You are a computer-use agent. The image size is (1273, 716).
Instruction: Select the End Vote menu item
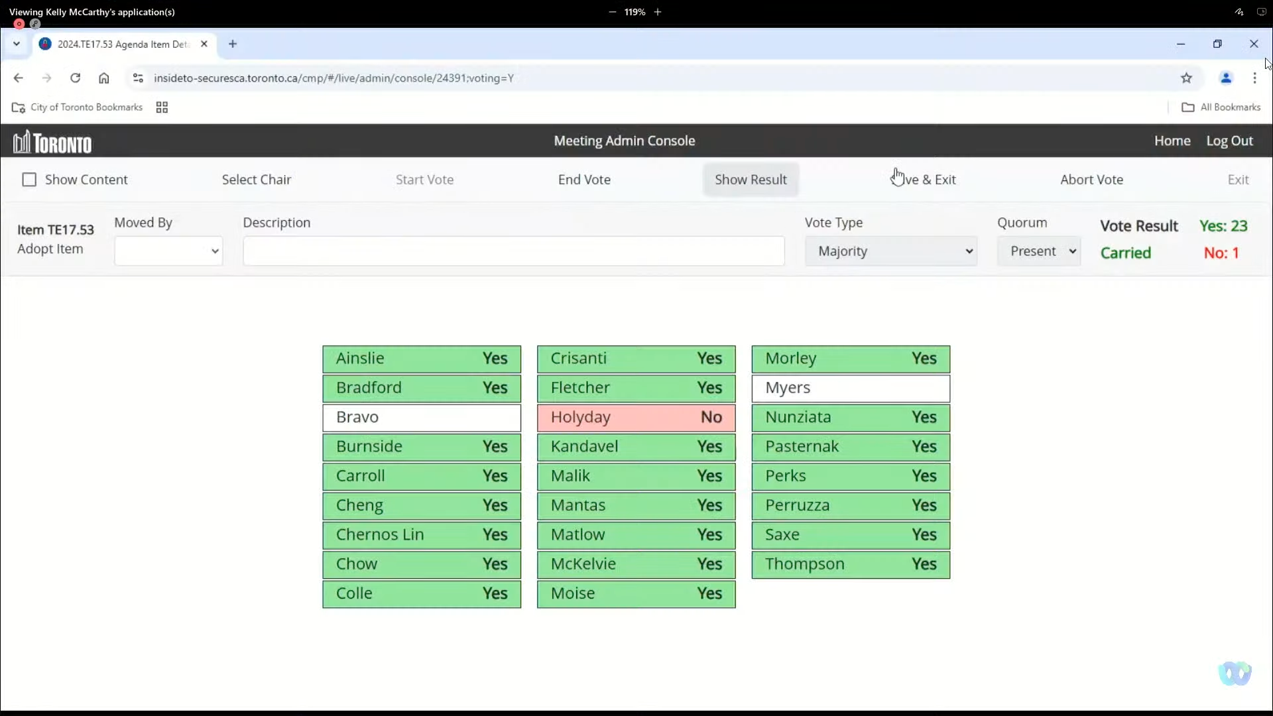584,179
